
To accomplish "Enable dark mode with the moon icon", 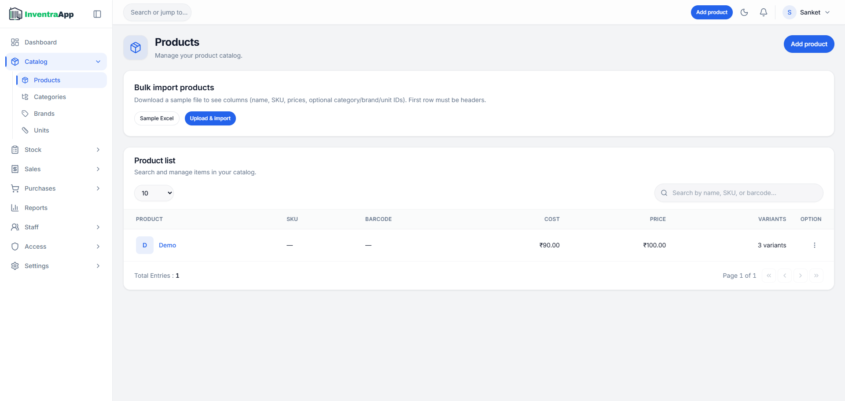I will pyautogui.click(x=745, y=12).
